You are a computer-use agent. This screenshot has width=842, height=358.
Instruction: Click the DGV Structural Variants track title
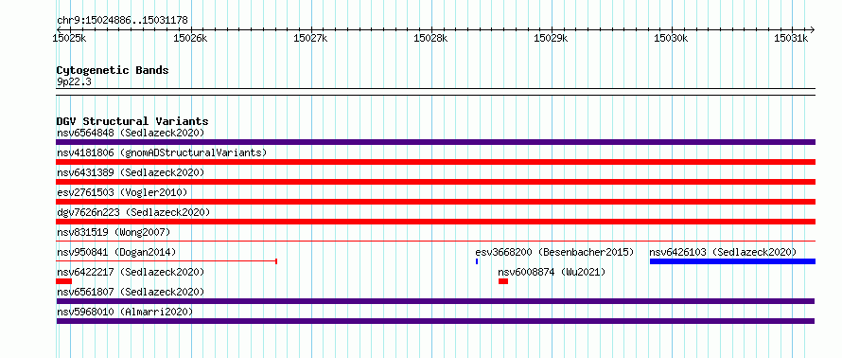pos(132,121)
